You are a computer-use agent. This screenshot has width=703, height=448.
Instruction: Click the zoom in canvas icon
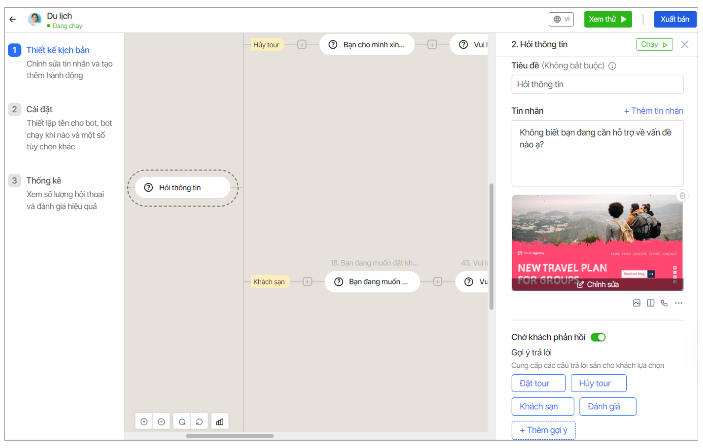pyautogui.click(x=144, y=422)
